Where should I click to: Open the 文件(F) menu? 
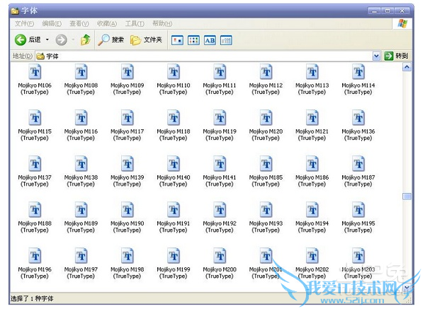coord(24,24)
